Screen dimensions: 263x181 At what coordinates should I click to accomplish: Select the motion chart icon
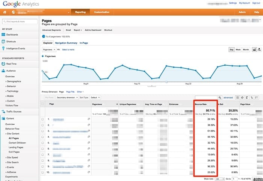pos(259,50)
